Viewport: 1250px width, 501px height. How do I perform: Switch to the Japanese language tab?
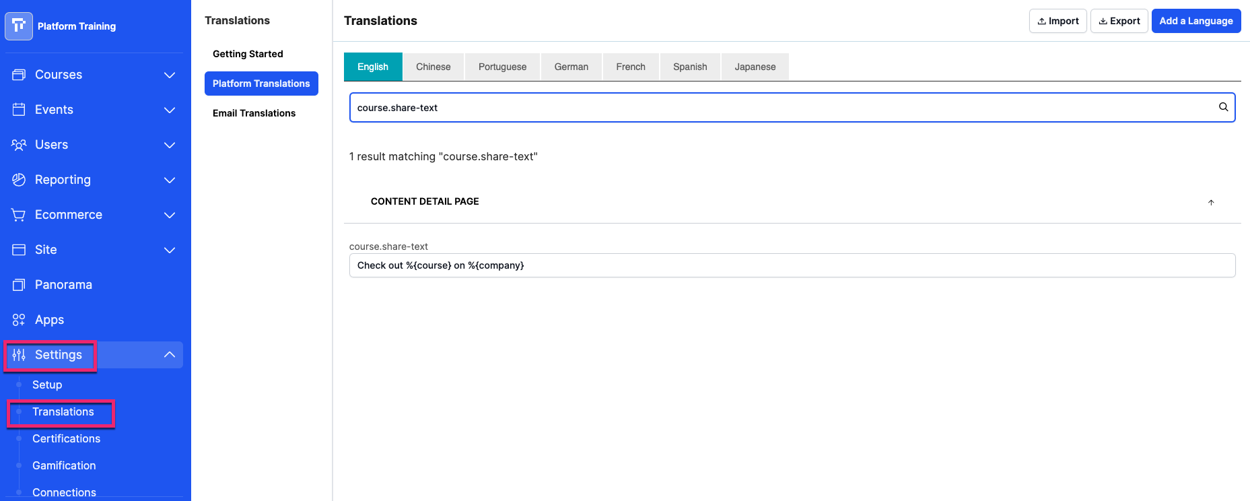(x=755, y=67)
